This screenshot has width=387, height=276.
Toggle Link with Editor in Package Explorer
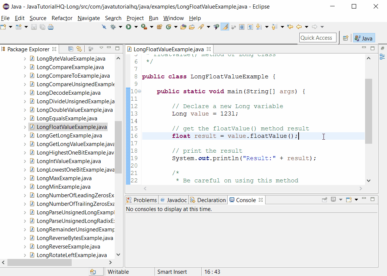click(x=79, y=49)
